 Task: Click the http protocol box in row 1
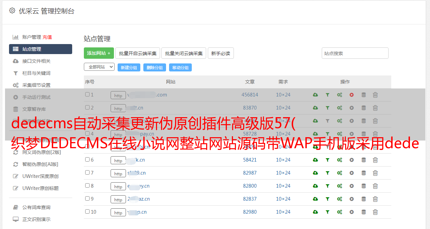pyautogui.click(x=118, y=95)
